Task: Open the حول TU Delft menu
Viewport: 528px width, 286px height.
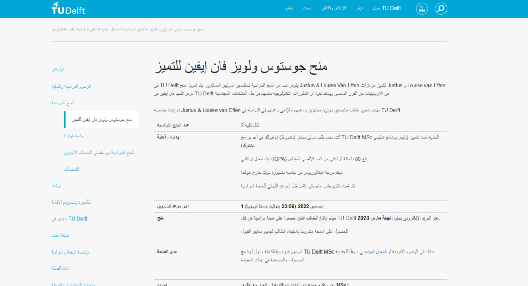Action: 386,8
